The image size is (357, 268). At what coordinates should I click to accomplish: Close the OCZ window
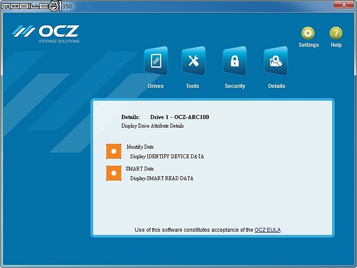click(344, 4)
